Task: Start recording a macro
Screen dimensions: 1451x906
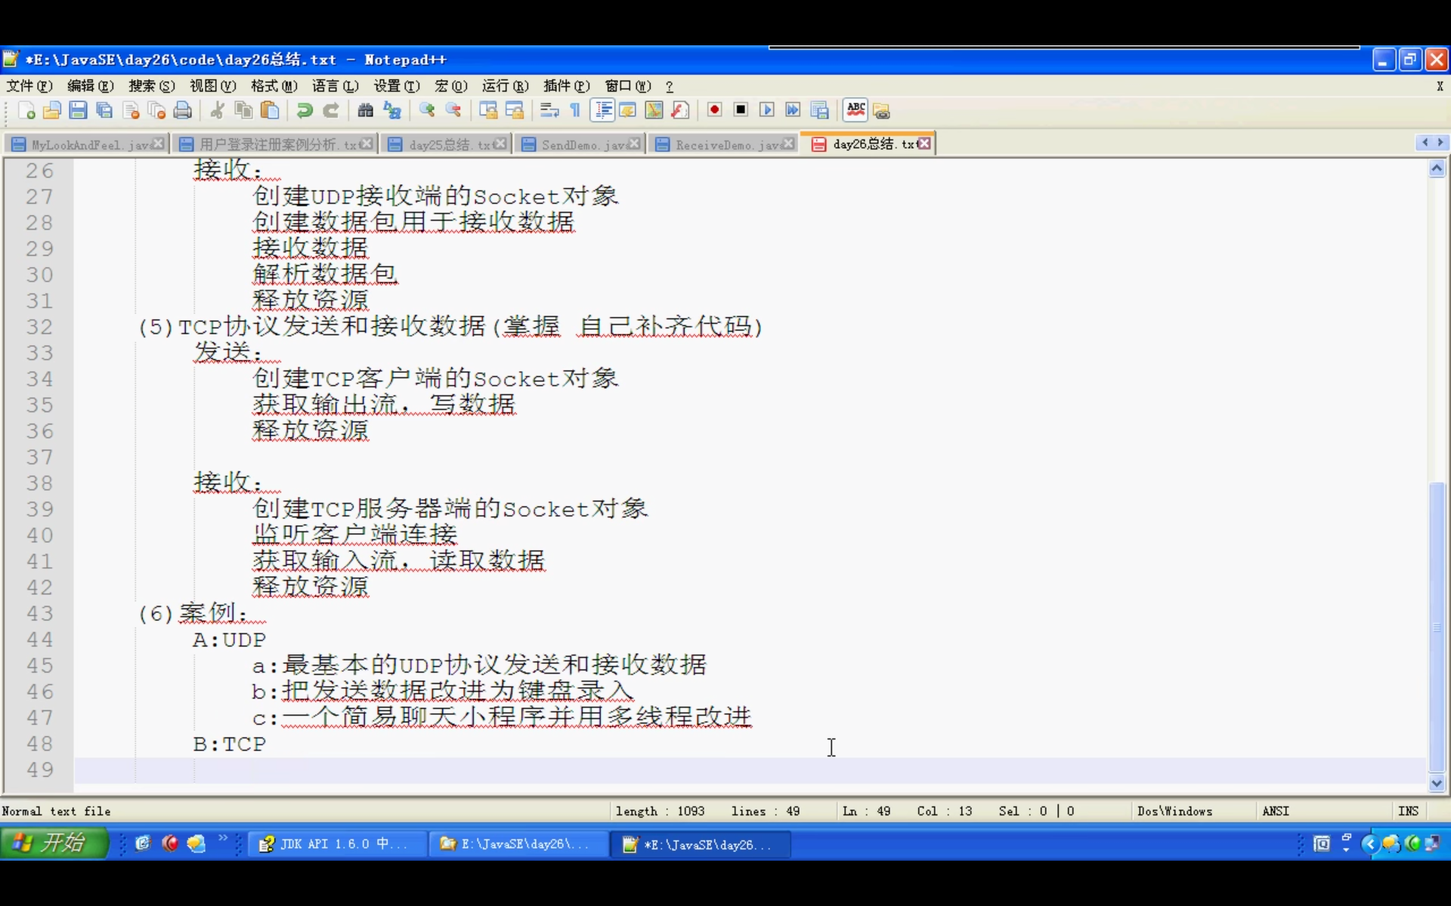Action: click(x=714, y=111)
